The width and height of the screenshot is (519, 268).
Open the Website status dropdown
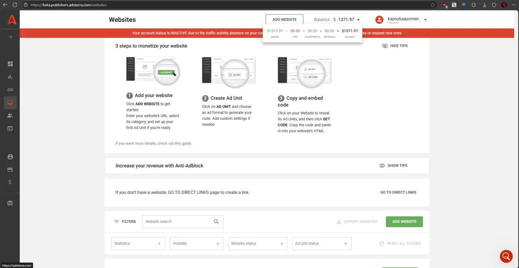coord(258,243)
